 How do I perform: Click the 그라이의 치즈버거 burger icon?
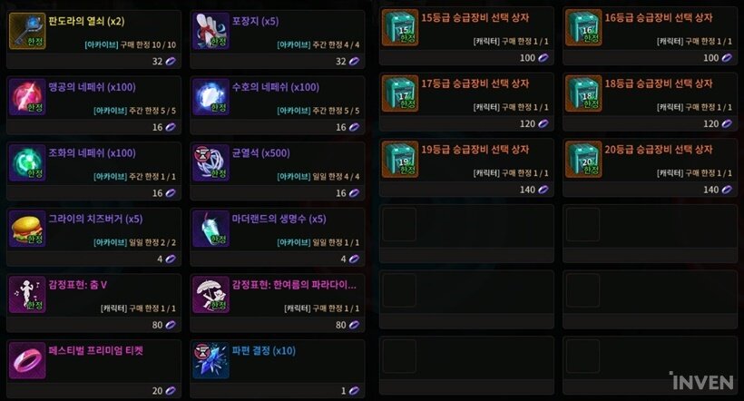point(27,229)
